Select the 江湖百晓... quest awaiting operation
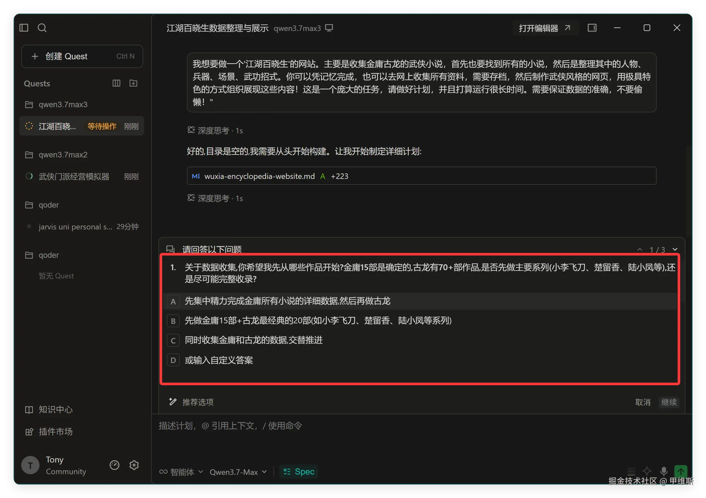706x498 pixels. coord(82,126)
